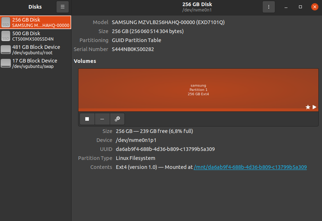Open the Disks application hamburger menu
322x221 pixels.
click(63, 7)
